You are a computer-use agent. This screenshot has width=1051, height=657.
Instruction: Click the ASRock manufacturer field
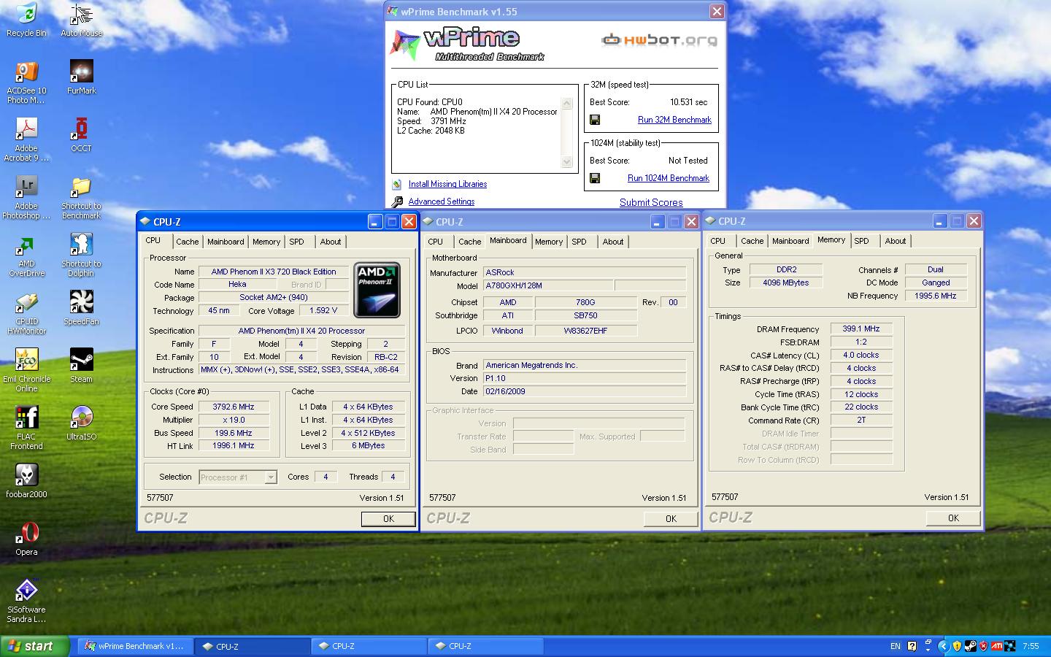tap(585, 272)
